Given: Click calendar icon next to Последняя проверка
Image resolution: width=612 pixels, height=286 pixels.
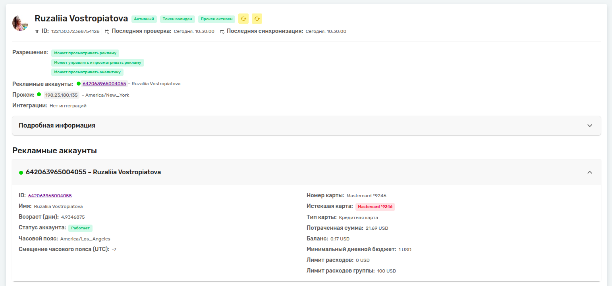Looking at the screenshot, I should (x=107, y=31).
